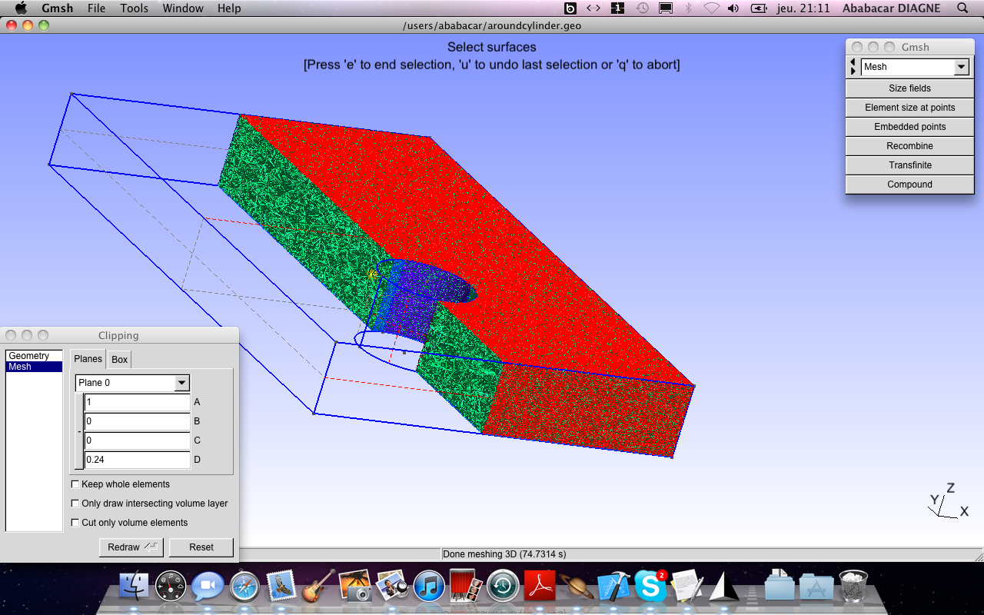Open Time Machine dock icon

click(x=503, y=587)
